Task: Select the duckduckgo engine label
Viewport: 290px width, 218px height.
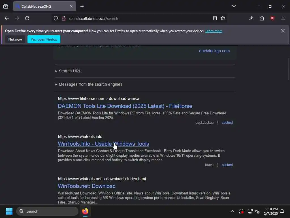Action: click(204, 123)
